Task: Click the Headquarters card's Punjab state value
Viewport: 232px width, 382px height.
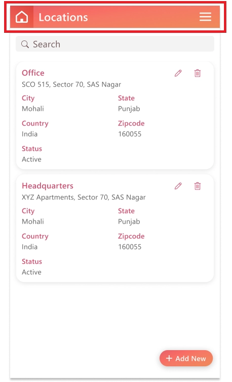Action: click(129, 222)
